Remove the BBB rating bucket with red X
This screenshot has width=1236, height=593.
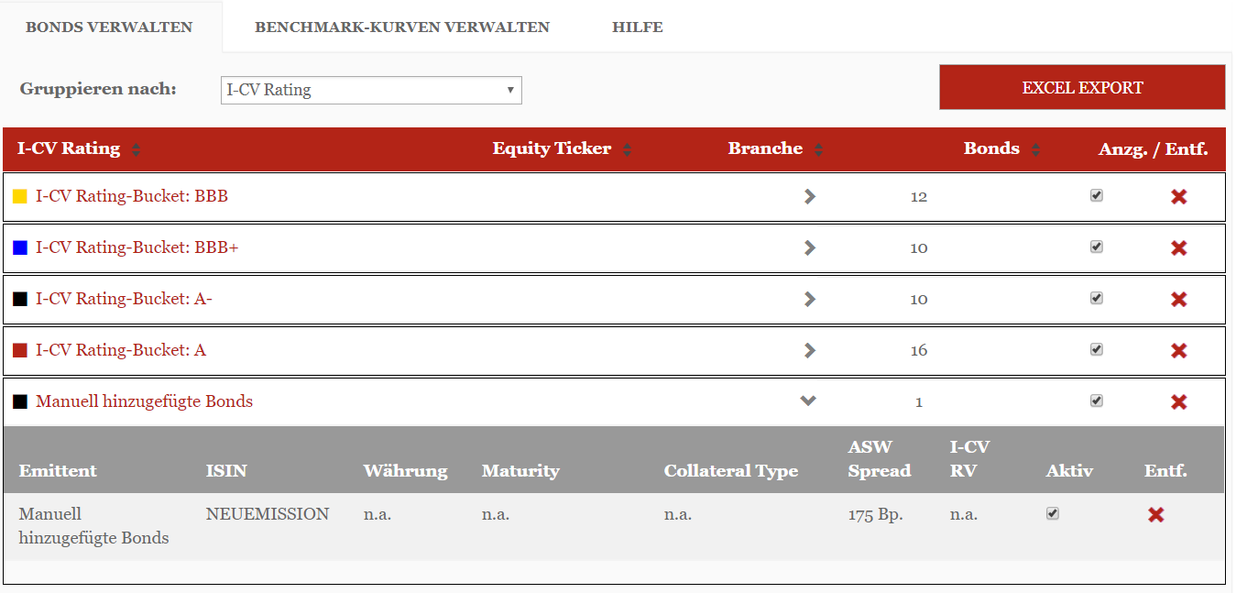point(1178,197)
